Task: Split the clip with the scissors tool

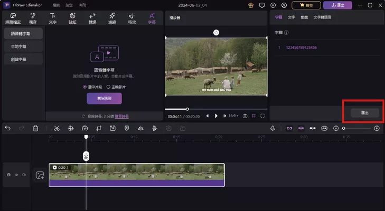Action: tap(57, 128)
